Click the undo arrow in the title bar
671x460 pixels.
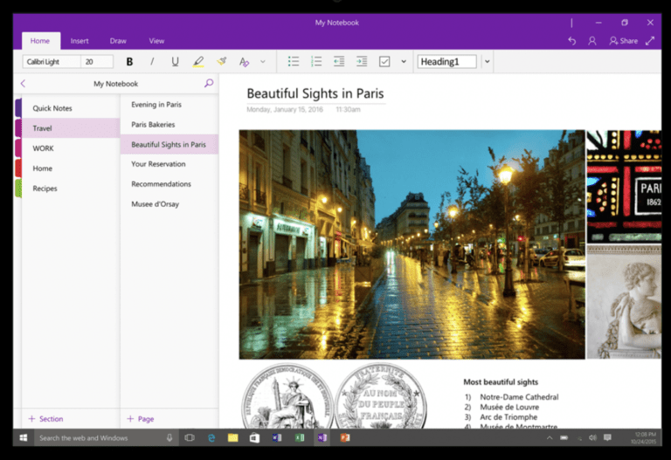coord(571,41)
